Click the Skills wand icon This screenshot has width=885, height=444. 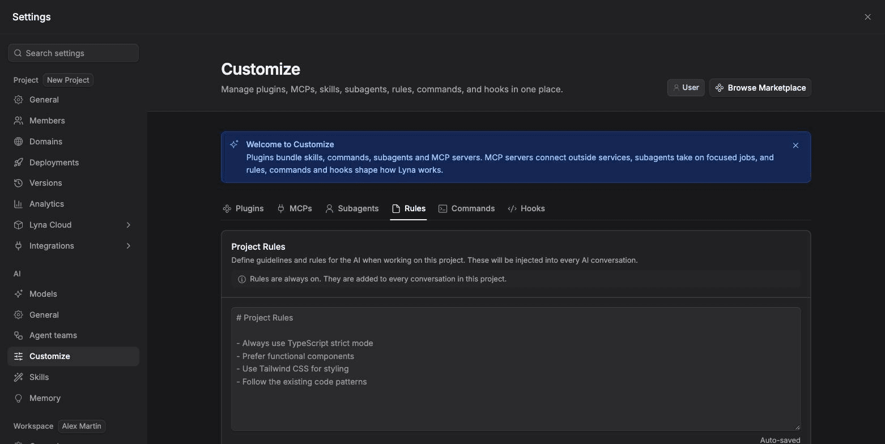coord(18,377)
